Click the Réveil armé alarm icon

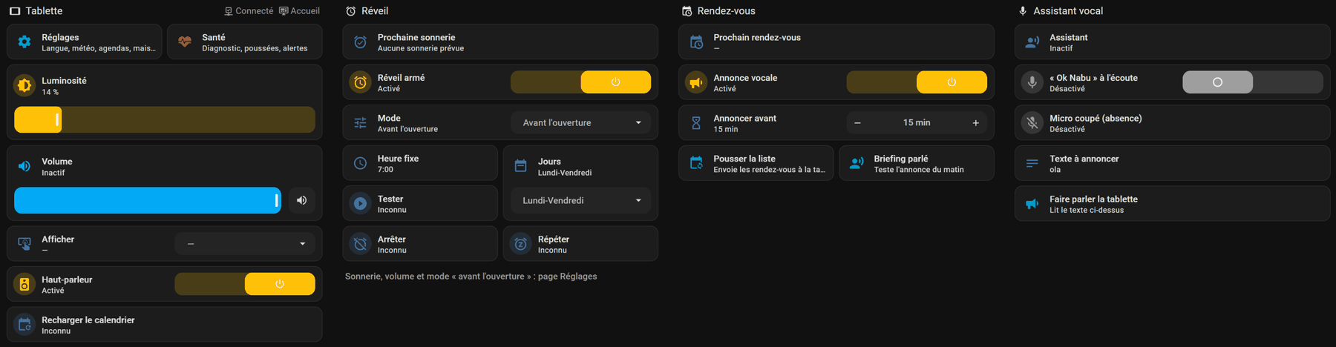(360, 82)
